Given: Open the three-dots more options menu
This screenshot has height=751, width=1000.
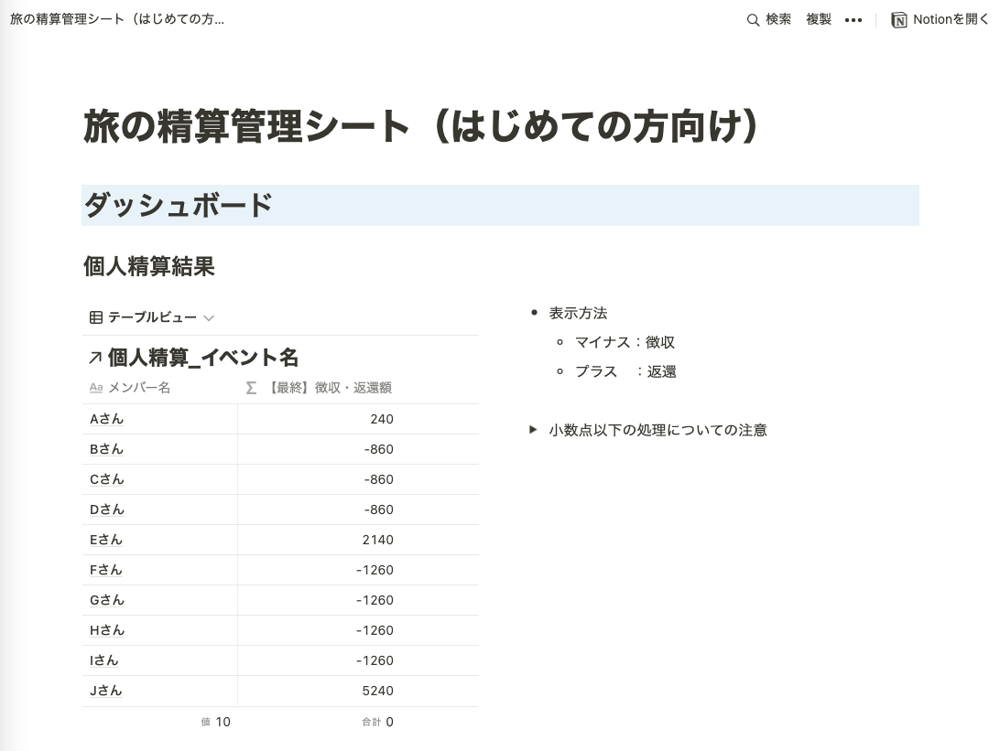Looking at the screenshot, I should point(853,20).
